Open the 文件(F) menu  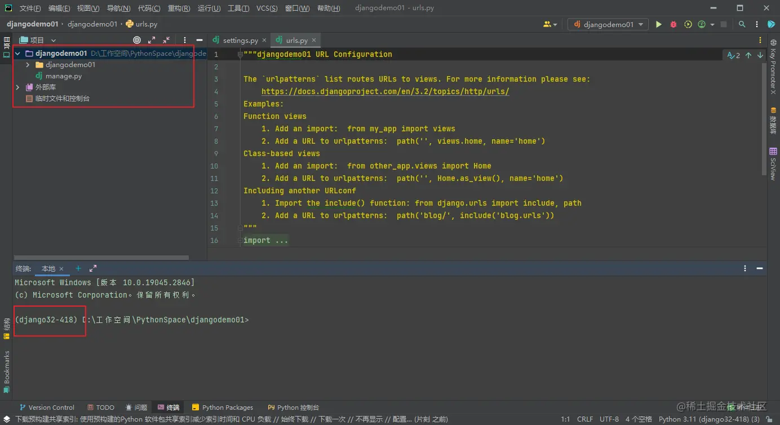[x=30, y=8]
